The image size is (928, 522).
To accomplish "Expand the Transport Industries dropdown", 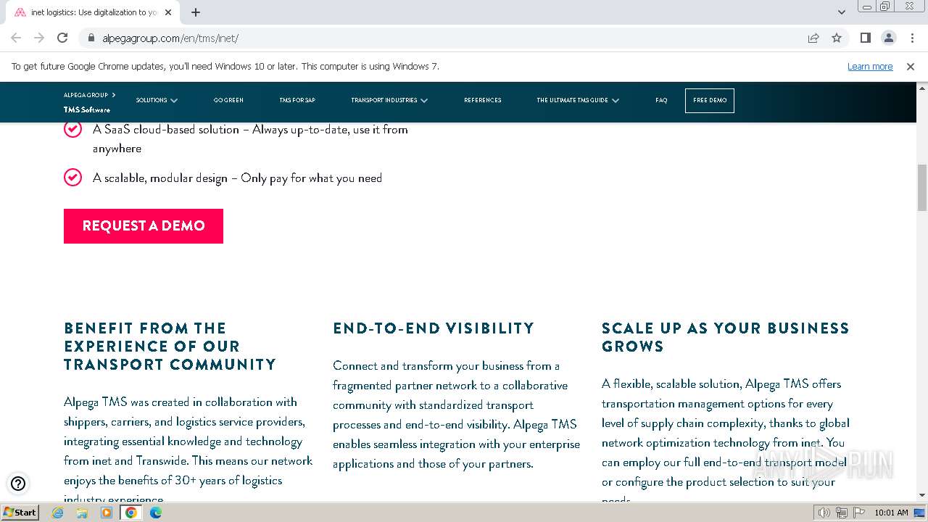I will 389,100.
